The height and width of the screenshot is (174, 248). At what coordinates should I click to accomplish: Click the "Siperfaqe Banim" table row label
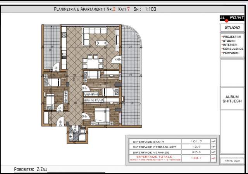pos(148,142)
